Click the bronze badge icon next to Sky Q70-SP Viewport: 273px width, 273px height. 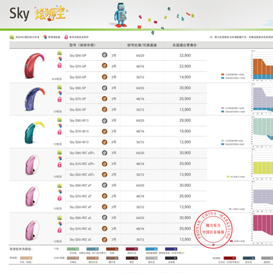click(x=105, y=98)
